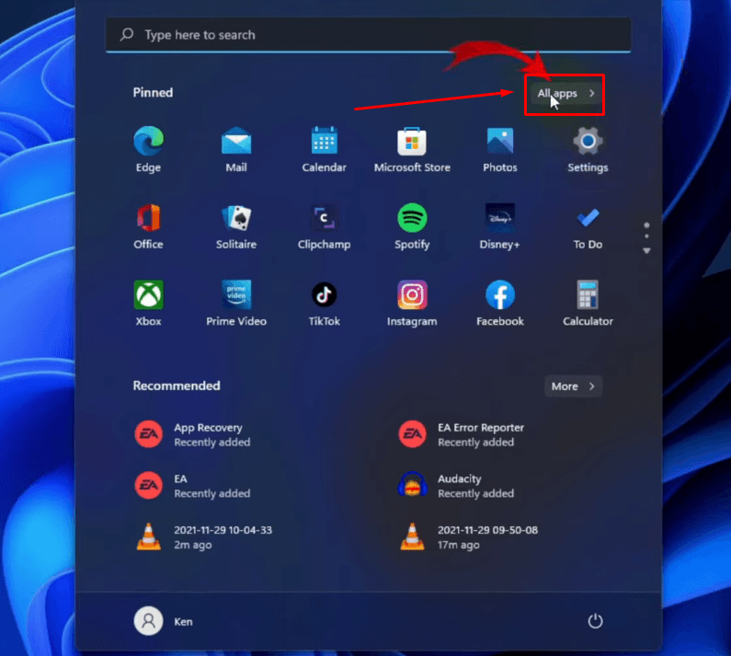Open Prime Video app

[236, 304]
